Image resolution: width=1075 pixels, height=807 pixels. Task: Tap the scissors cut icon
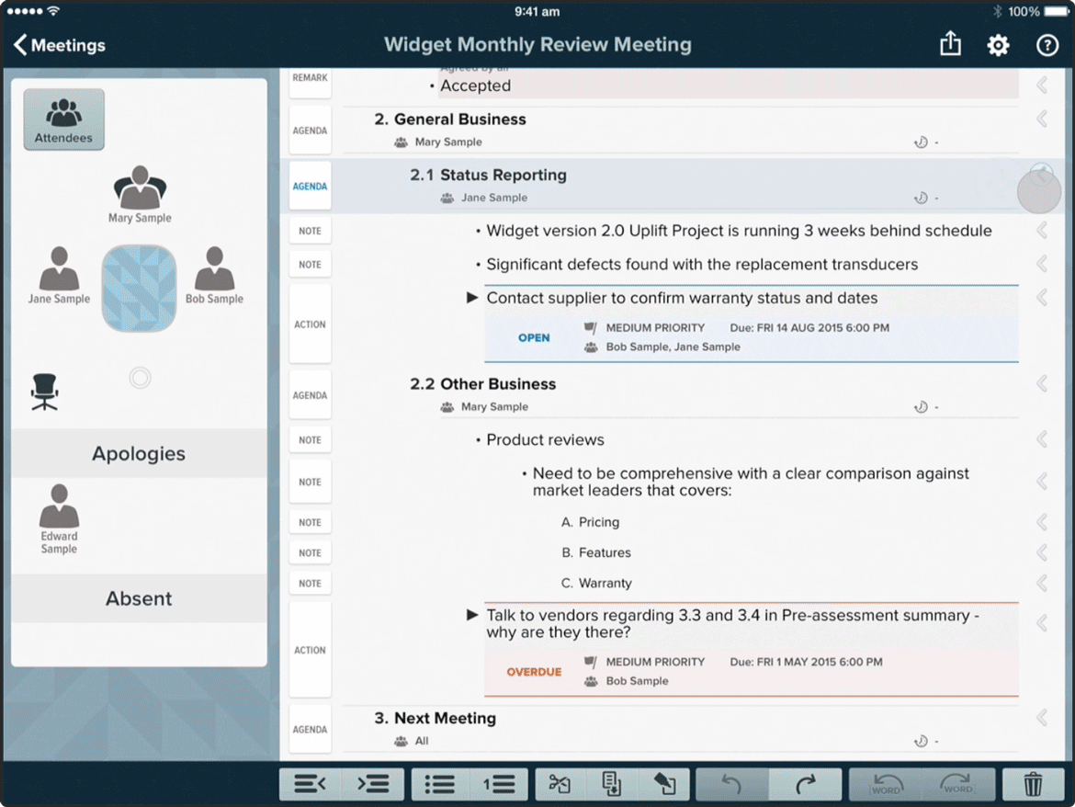click(560, 784)
